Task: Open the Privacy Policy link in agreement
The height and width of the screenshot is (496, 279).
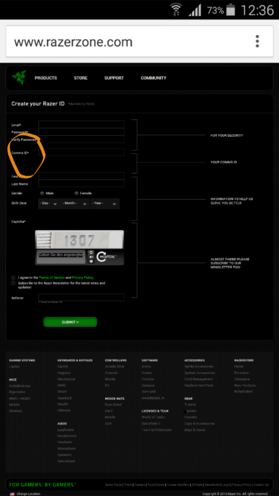Action: (x=83, y=278)
